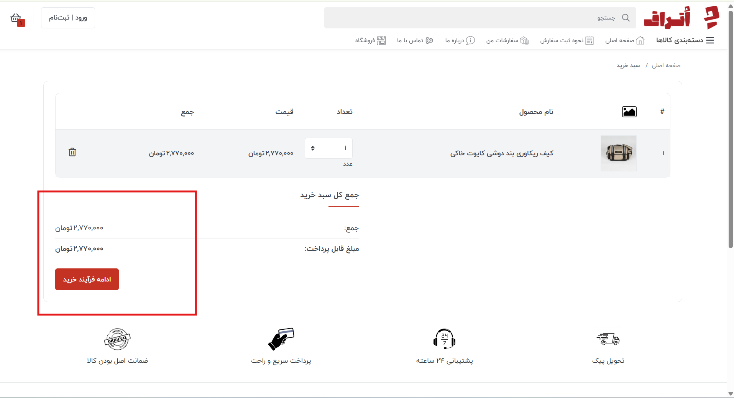Click the info icon beside درباره ما

coord(470,40)
